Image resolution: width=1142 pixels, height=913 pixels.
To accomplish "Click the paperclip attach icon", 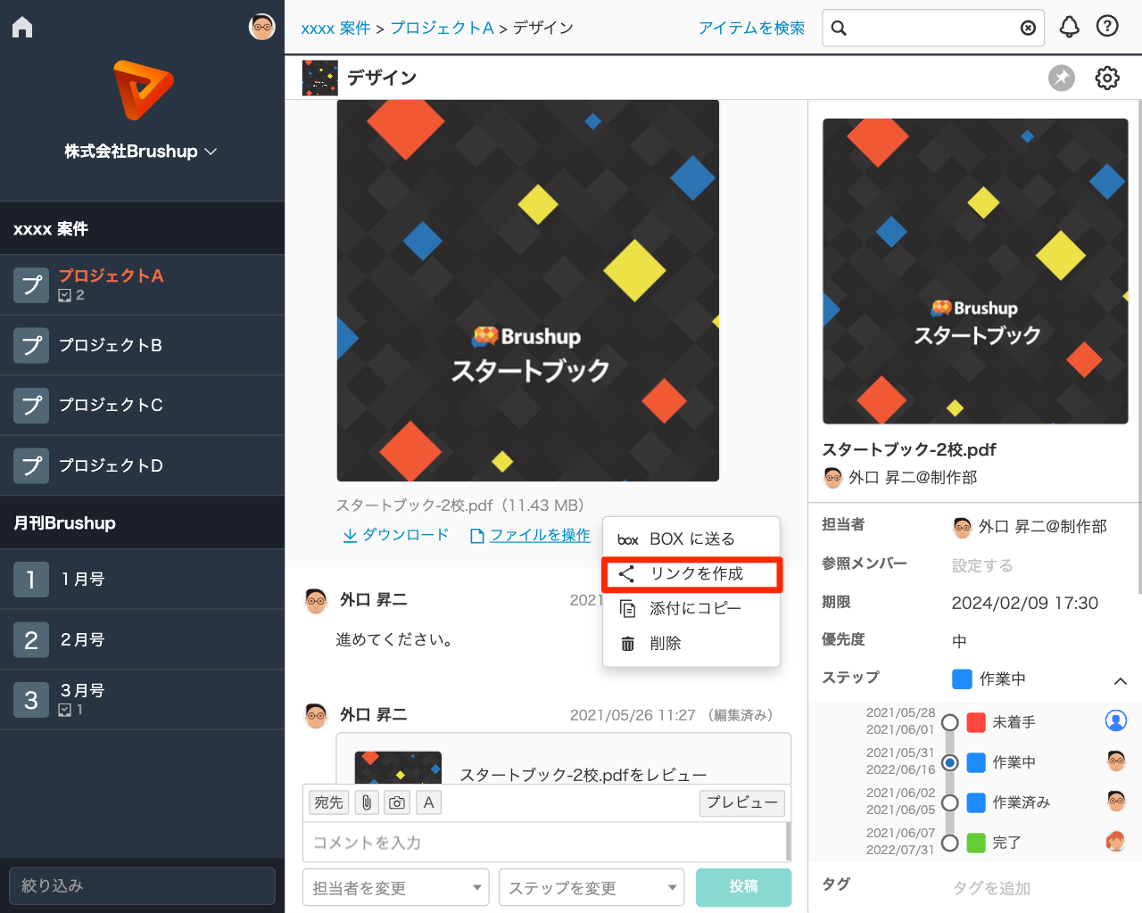I will (367, 802).
